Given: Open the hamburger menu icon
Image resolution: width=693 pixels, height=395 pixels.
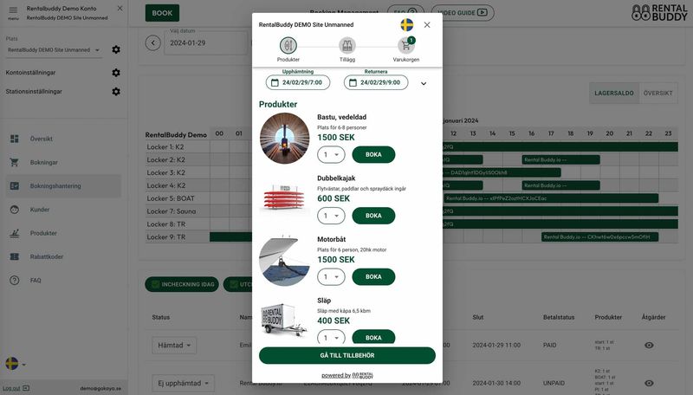Looking at the screenshot, I should [13, 10].
